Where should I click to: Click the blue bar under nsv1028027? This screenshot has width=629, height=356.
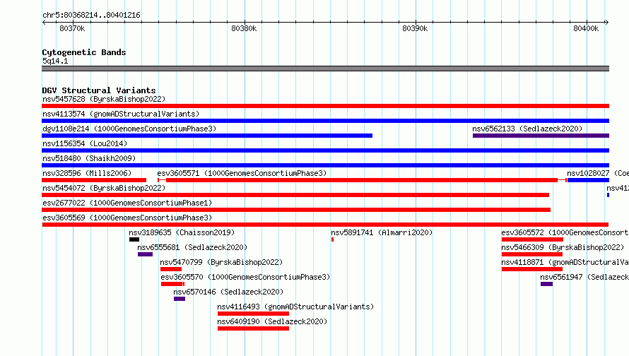[x=588, y=180]
